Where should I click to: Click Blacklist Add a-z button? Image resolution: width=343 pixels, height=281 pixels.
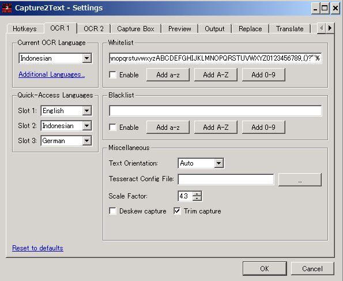(x=168, y=128)
